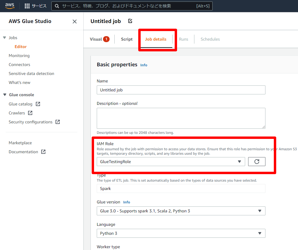Open the Language Python 3 dropdown
Image resolution: width=298 pixels, height=250 pixels.
pos(181,233)
